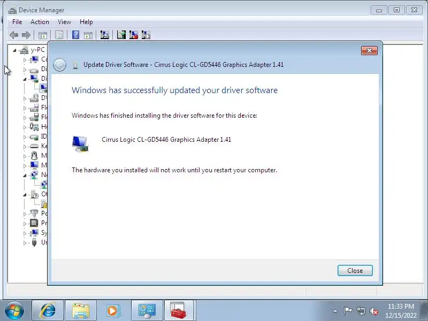Collapse the Display adapters category triangle
428x321 pixels.
pos(25,79)
